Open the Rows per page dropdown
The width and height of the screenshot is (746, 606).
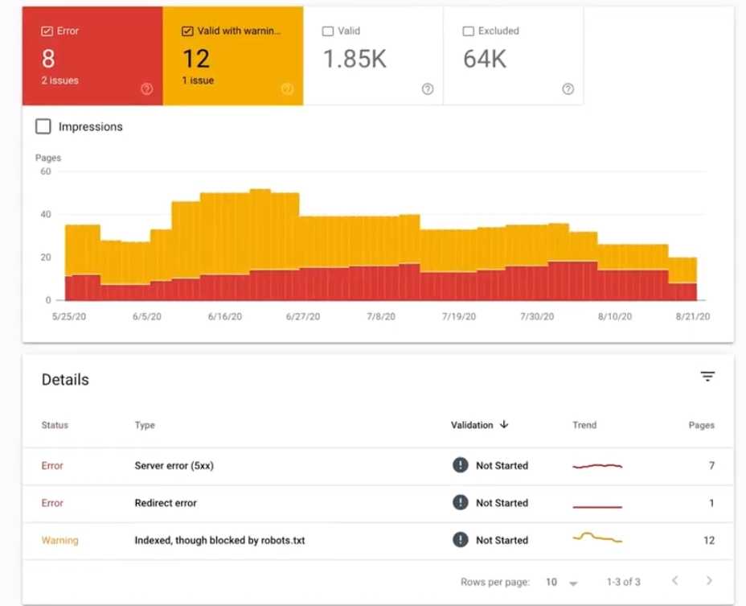pos(563,582)
